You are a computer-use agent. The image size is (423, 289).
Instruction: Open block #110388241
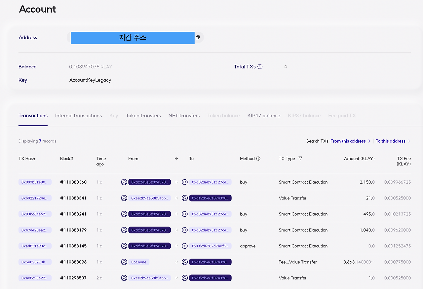(x=73, y=214)
